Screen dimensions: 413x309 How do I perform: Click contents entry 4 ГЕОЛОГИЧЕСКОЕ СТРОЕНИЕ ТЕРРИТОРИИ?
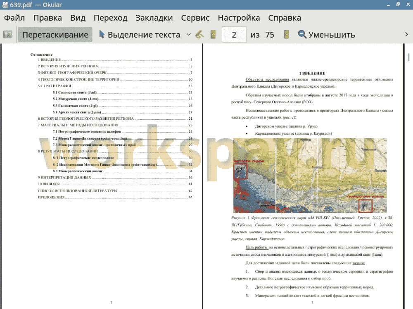115,79
